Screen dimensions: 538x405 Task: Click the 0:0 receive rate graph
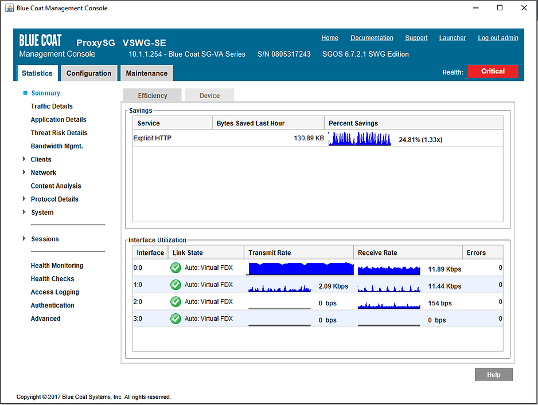pos(389,270)
